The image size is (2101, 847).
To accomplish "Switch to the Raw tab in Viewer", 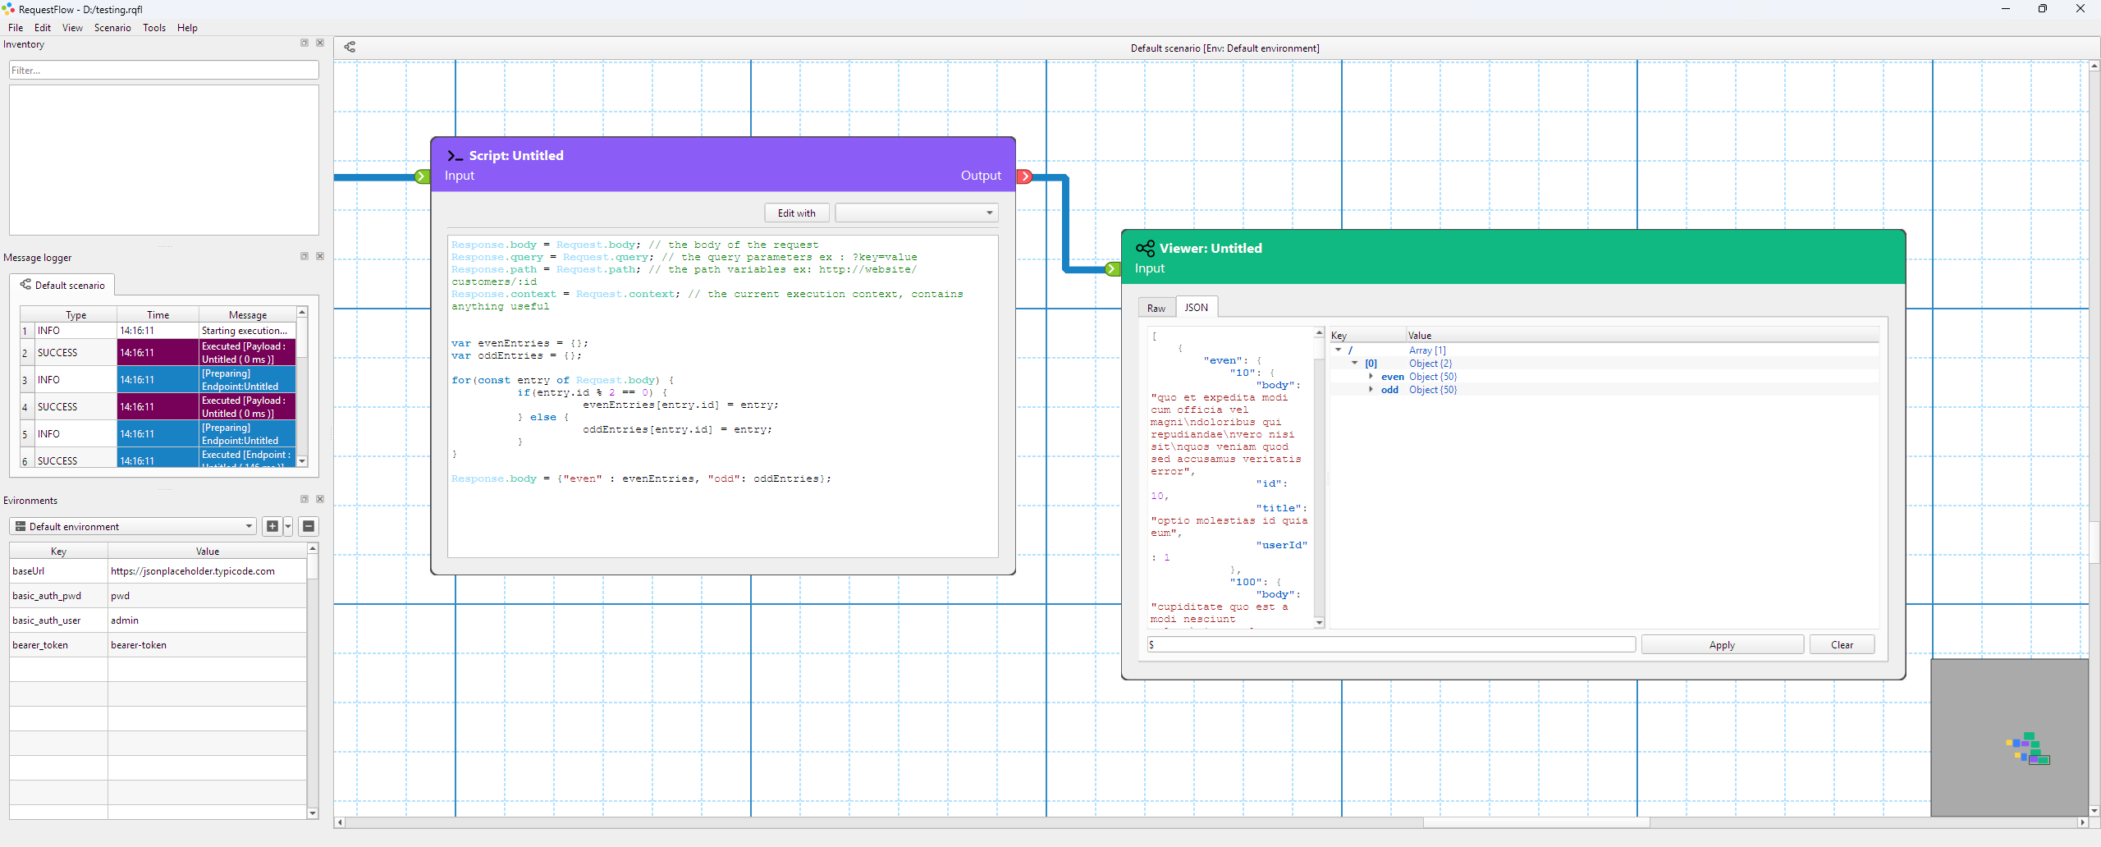I will coord(1156,308).
